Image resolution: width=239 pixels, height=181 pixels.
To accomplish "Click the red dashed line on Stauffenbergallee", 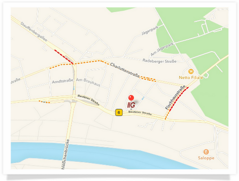I will 64,57.
